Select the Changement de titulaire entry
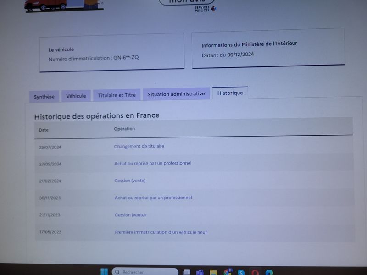The width and height of the screenshot is (367, 275). pyautogui.click(x=139, y=146)
